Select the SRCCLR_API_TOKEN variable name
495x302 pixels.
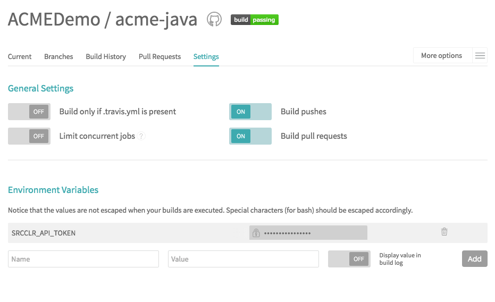click(44, 233)
